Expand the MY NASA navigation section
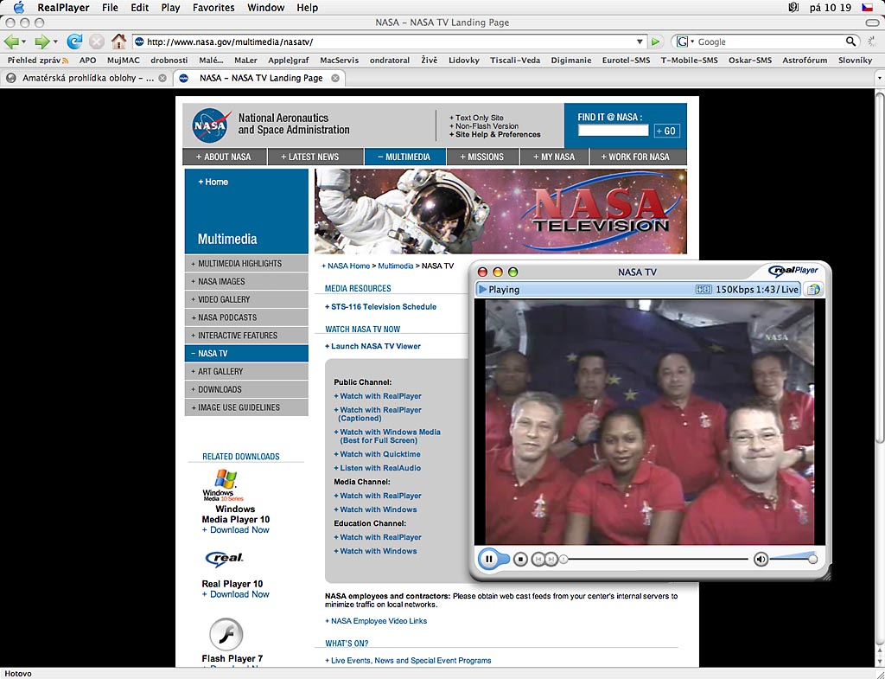This screenshot has height=679, width=885. coord(554,157)
